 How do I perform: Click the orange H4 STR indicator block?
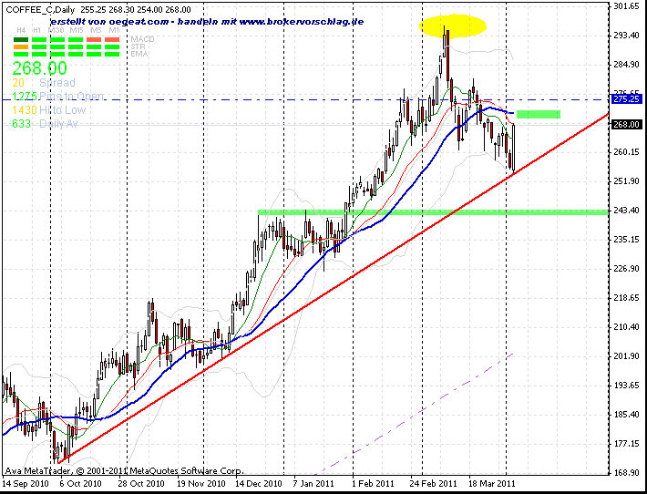21,47
